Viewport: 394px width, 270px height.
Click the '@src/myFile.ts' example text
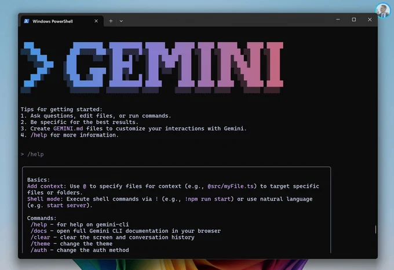[x=231, y=186]
